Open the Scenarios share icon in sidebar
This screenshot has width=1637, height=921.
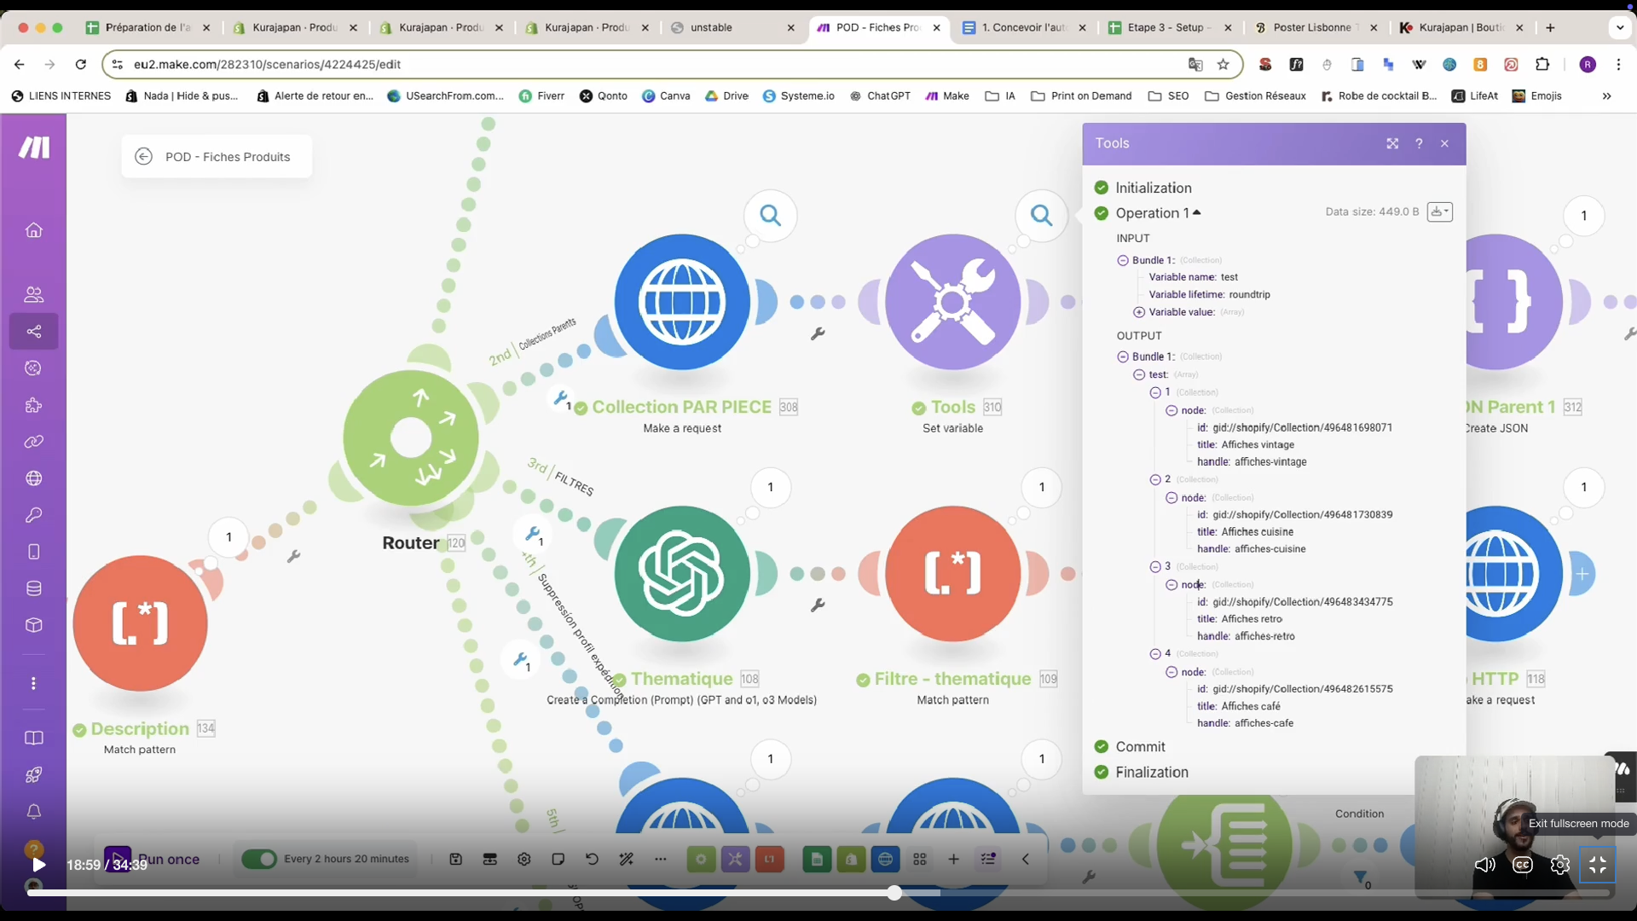(34, 331)
